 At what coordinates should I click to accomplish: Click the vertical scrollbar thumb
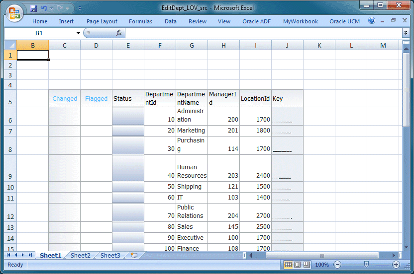pos(407,89)
